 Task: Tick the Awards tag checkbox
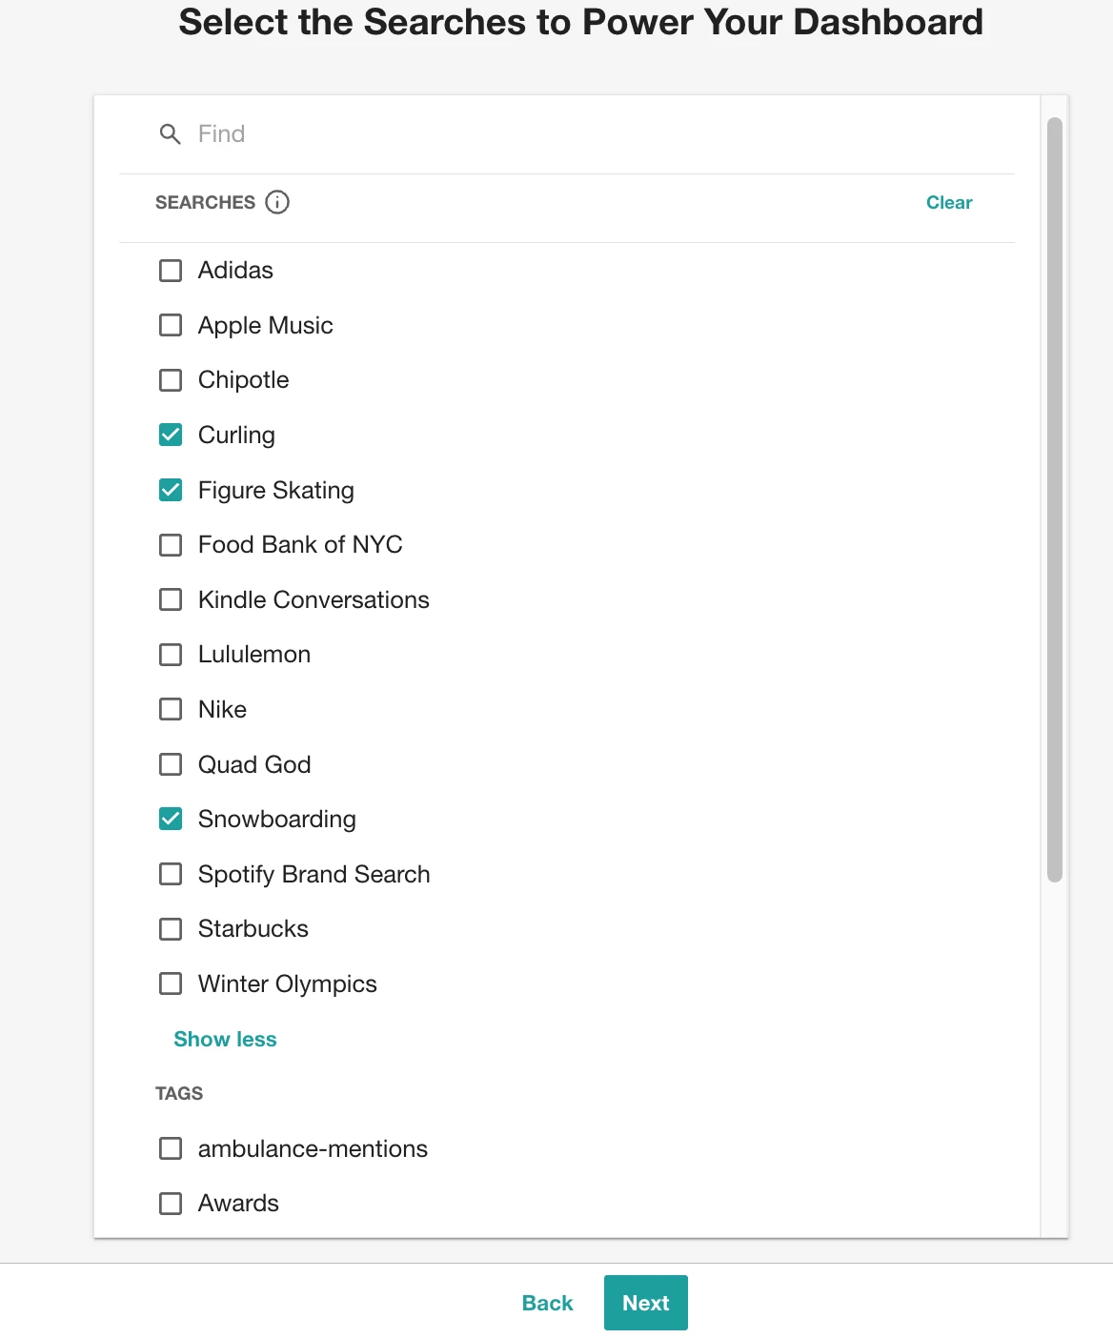(171, 1204)
